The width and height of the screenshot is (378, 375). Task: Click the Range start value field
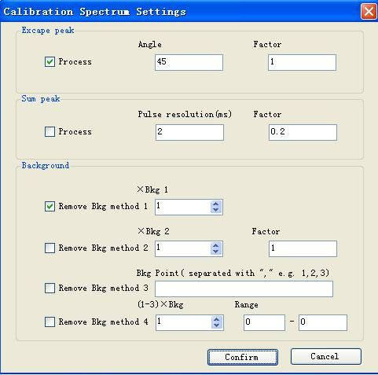264,322
